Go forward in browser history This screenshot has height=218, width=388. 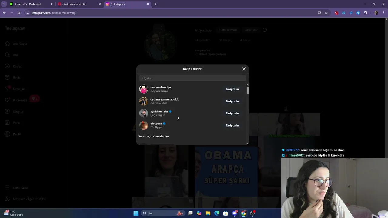pyautogui.click(x=12, y=13)
